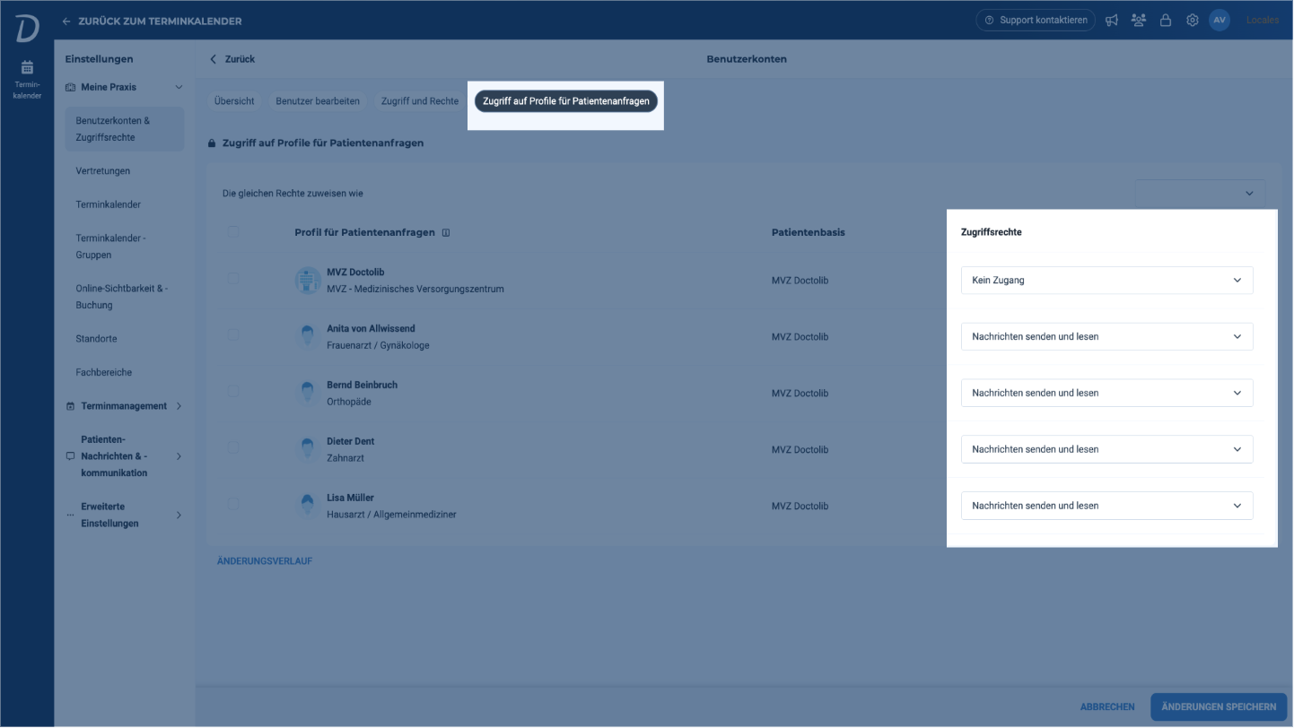Open the Kein Zugang dropdown for MVZ Doctolib
The height and width of the screenshot is (728, 1294).
(1106, 281)
